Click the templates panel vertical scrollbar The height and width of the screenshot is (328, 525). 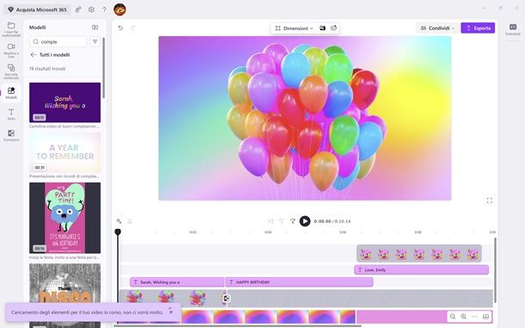point(104,68)
